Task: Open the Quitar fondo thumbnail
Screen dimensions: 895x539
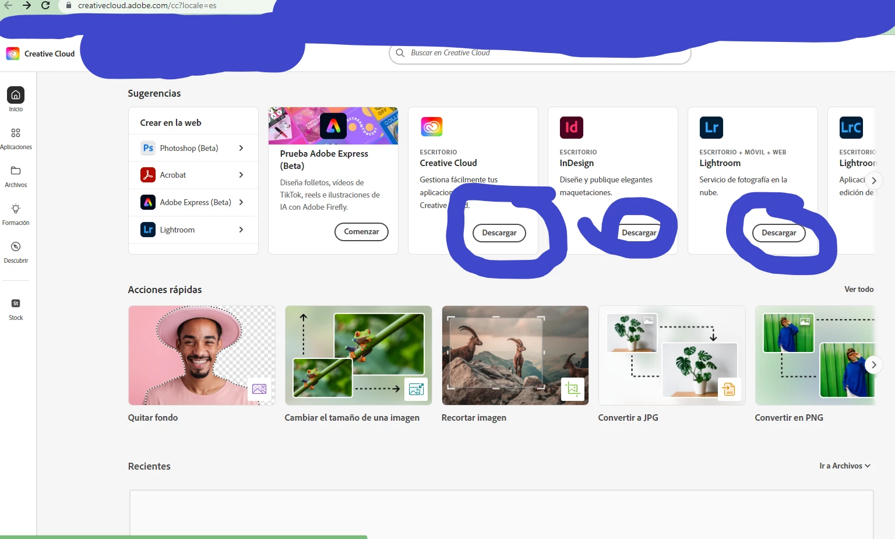Action: point(202,355)
